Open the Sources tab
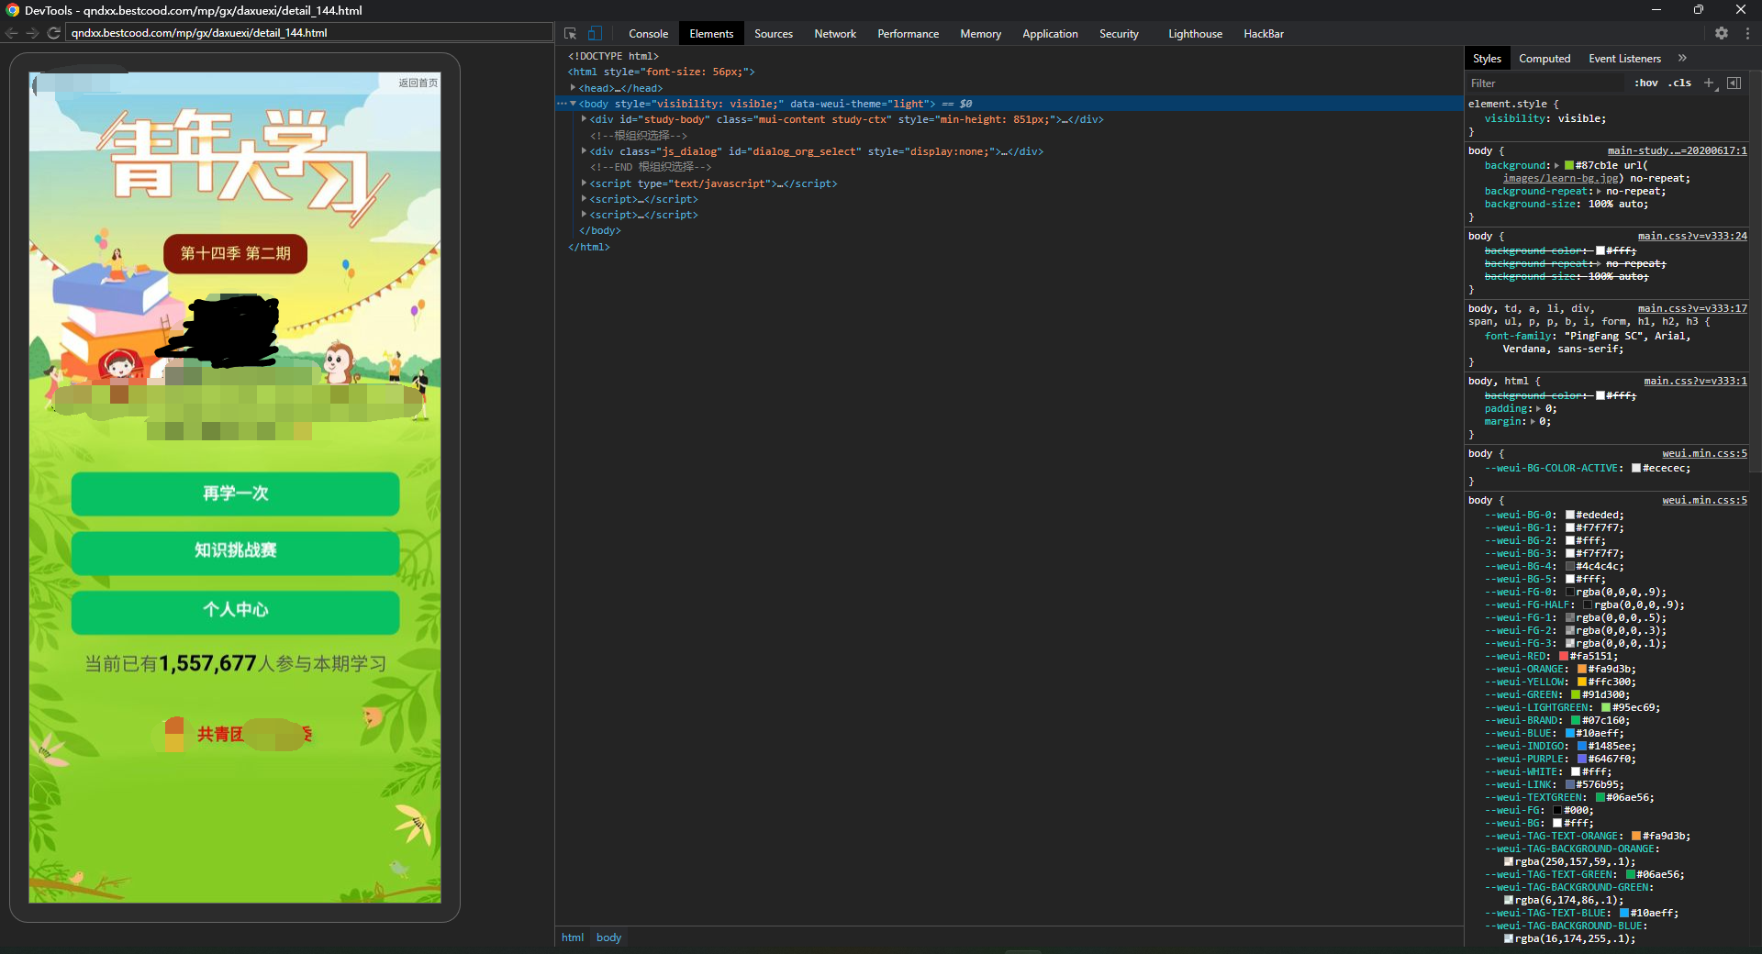Screen dimensions: 1762x954 774,34
